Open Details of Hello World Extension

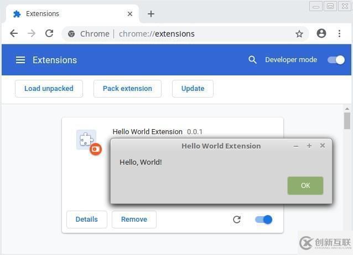click(x=87, y=220)
